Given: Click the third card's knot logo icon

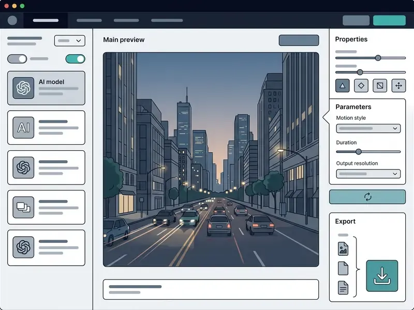Looking at the screenshot, I should [x=23, y=167].
